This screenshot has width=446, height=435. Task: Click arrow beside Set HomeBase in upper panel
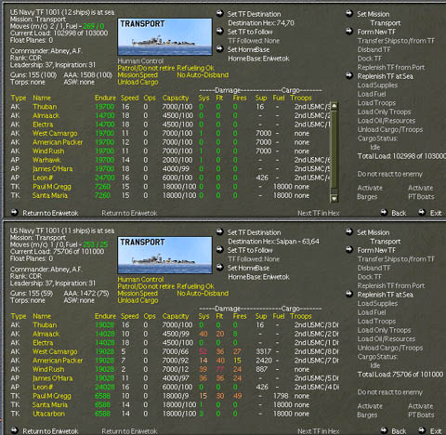pyautogui.click(x=219, y=48)
